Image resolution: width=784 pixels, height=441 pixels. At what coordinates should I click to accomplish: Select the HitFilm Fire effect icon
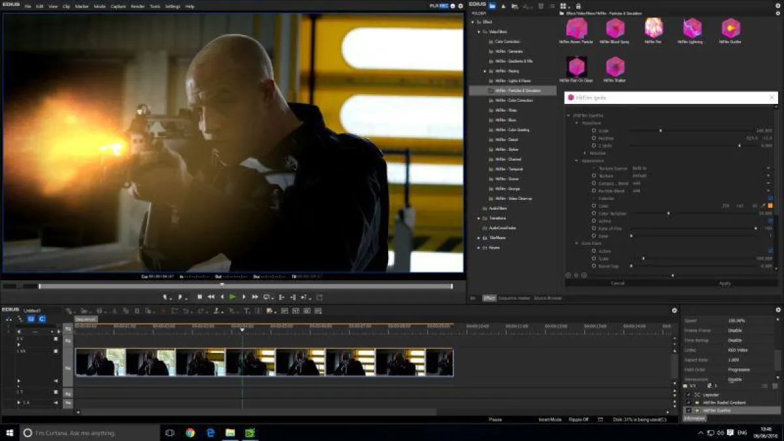tap(653, 28)
